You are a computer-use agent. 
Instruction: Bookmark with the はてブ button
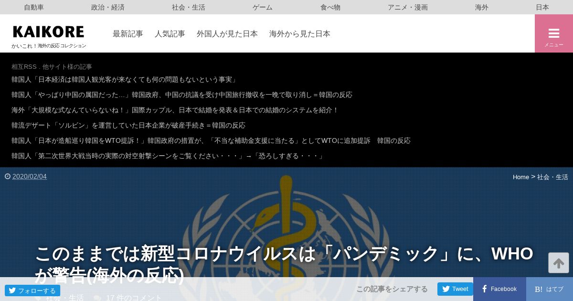(550, 289)
